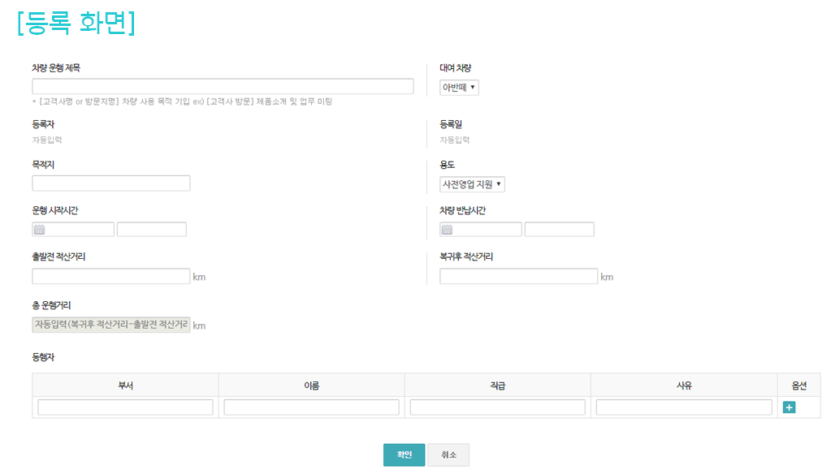This screenshot has height=474, width=831.
Task: Click the 복귀후 적산거리 km field
Action: (518, 277)
